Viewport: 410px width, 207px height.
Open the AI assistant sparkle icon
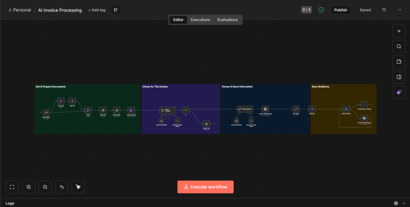click(x=399, y=92)
